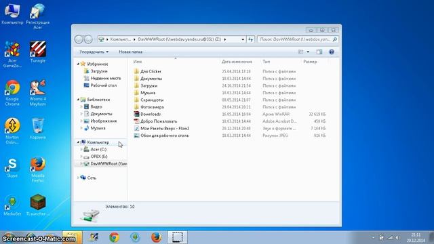
Task: Launch Acer GameZone desktop shortcut
Action: tap(12, 54)
